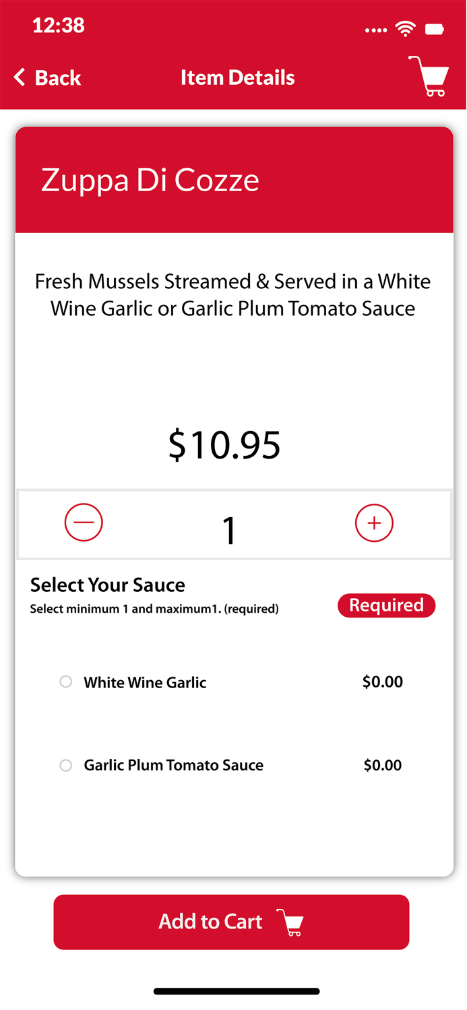Tap the home indicator bar
Screen dimensions: 467x1010
[237, 991]
